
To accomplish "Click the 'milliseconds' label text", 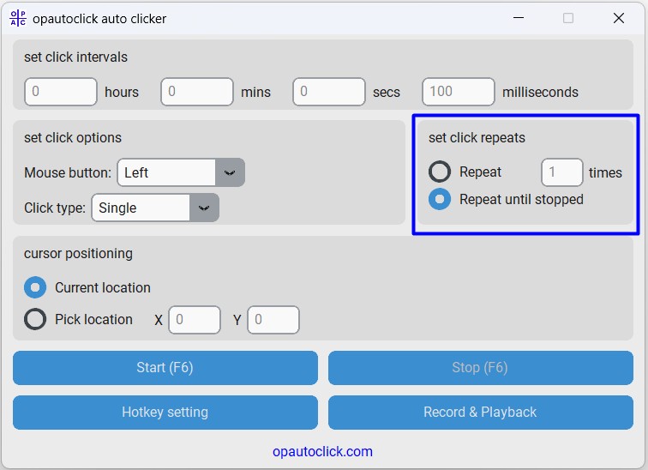I will (540, 92).
